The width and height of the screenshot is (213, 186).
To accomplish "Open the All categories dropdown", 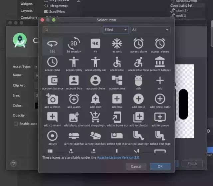I will 150,30.
